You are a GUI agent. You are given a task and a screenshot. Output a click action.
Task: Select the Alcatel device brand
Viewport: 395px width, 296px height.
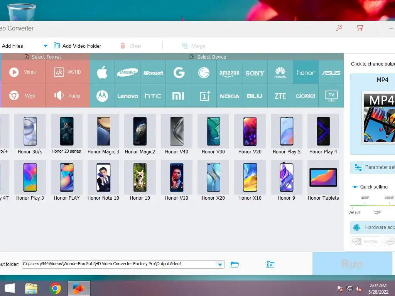click(x=306, y=96)
